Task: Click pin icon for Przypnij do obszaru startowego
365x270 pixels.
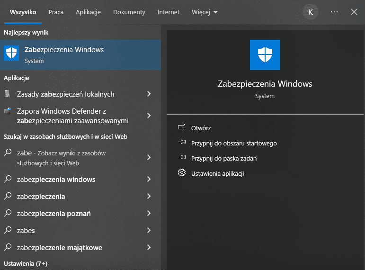Action: (182, 142)
